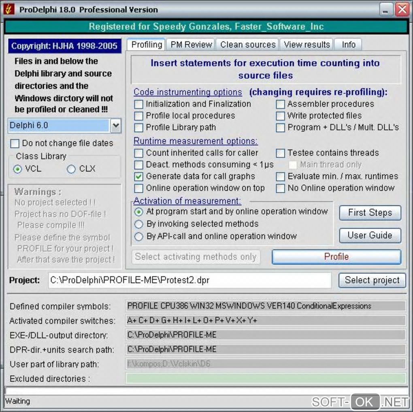Click the EXE-/DLL-output directory value field
Screen dimensions: 413x412
point(266,335)
